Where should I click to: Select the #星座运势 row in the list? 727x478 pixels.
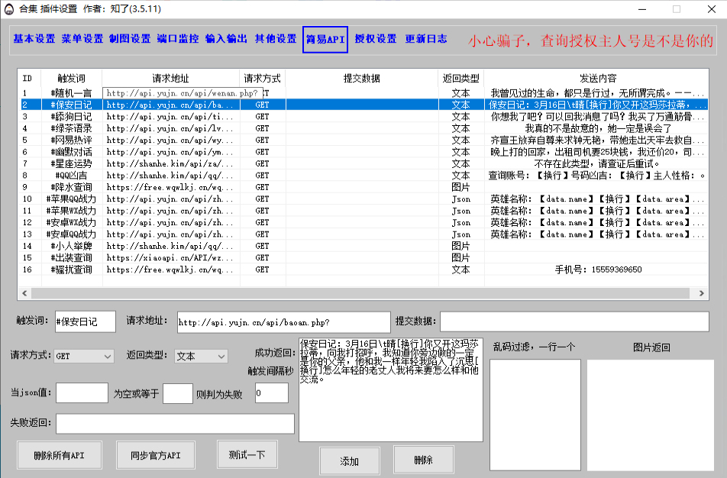pyautogui.click(x=71, y=163)
